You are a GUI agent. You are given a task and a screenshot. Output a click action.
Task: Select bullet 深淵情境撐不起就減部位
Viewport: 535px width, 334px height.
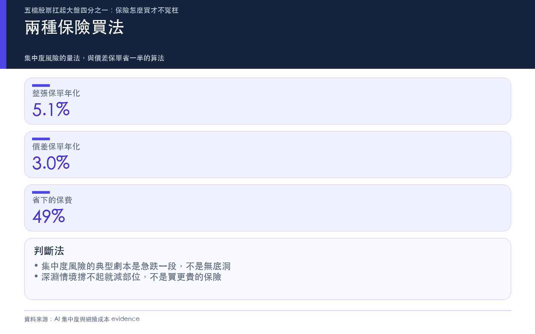[91, 277]
